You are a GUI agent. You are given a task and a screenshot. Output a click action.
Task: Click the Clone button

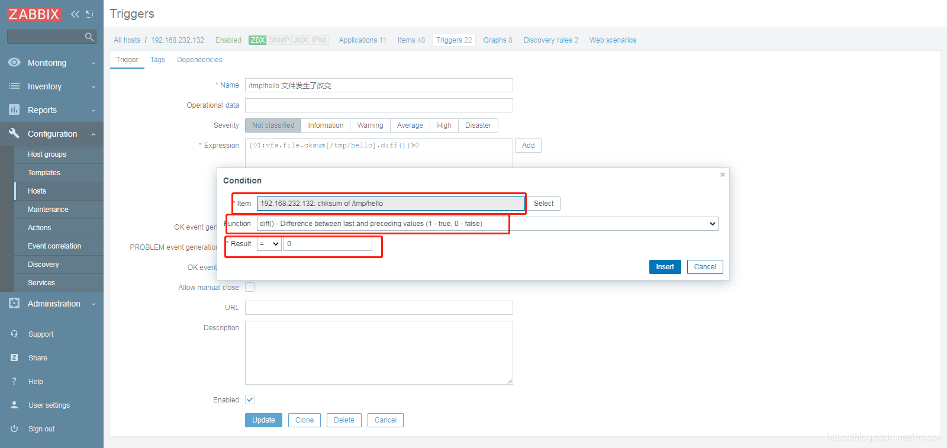point(304,420)
